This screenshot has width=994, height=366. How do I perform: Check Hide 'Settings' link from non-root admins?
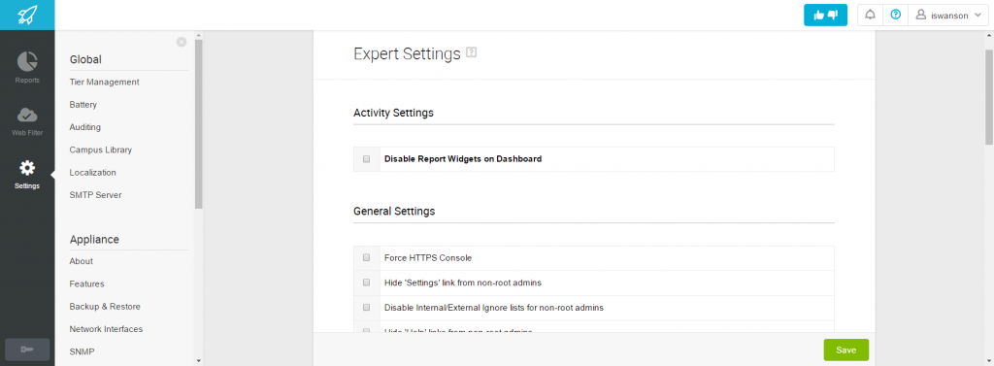(366, 283)
